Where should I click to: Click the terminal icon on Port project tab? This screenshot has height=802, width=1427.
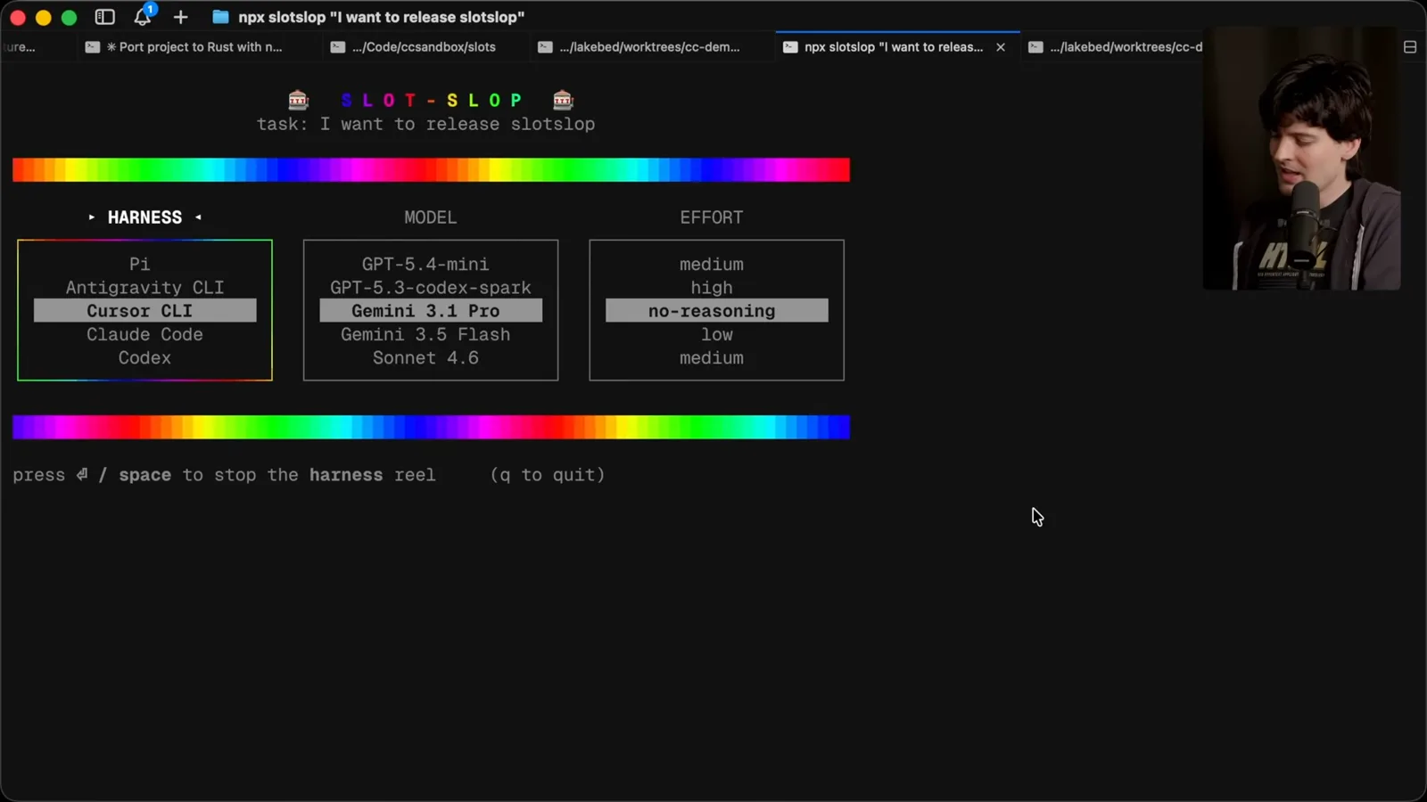pyautogui.click(x=92, y=47)
